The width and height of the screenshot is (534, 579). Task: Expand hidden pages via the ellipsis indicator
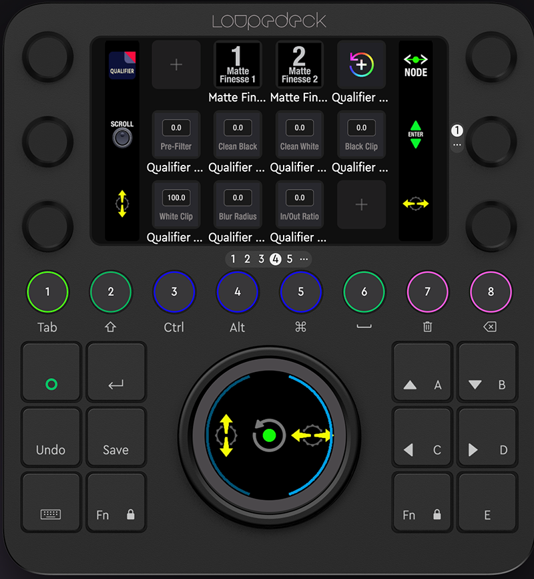[x=304, y=259]
